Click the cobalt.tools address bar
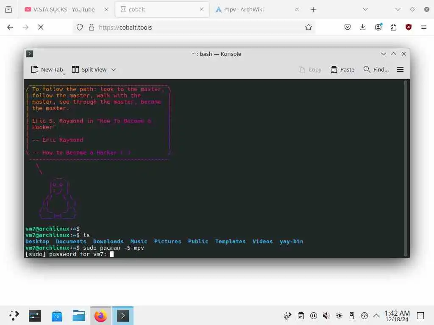434x325 pixels. [x=194, y=27]
